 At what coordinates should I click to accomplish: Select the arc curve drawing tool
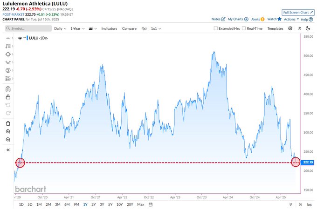pos(8,62)
